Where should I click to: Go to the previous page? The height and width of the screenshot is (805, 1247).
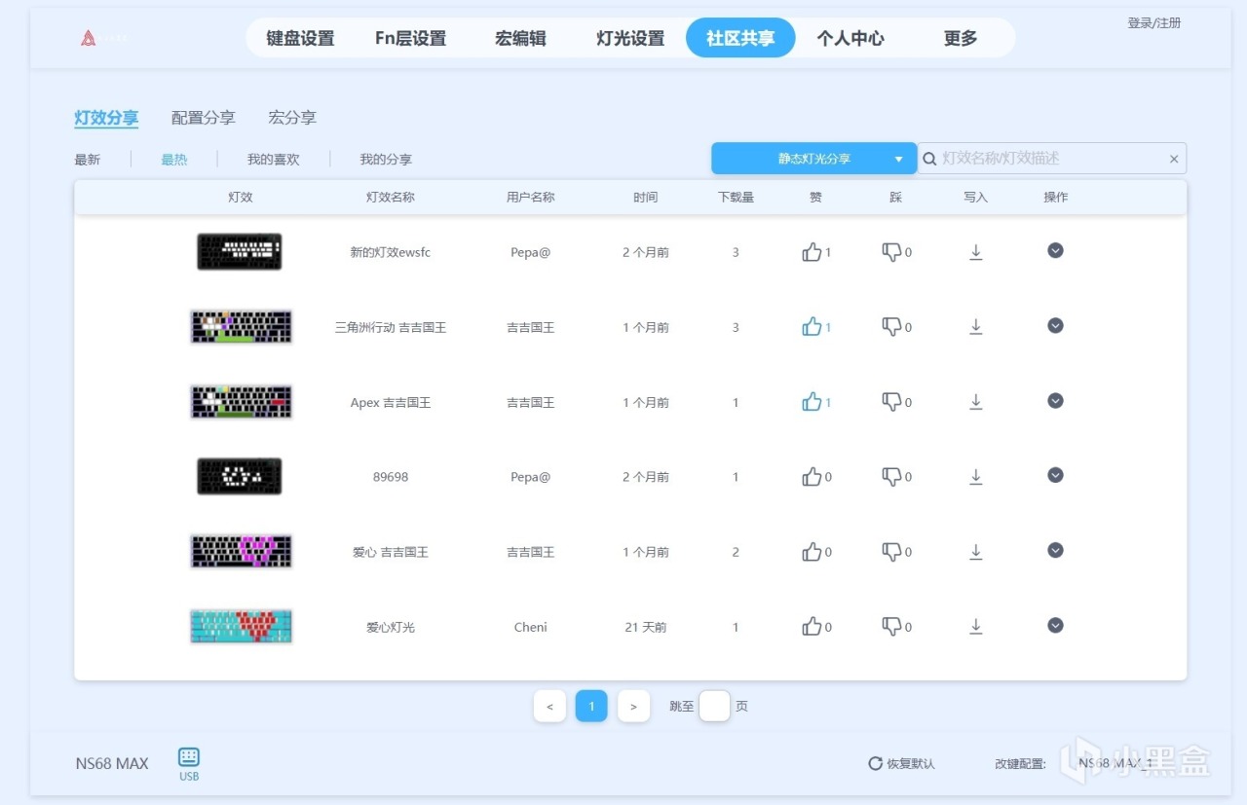(549, 706)
